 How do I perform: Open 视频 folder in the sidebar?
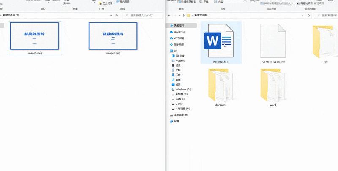tap(176, 65)
